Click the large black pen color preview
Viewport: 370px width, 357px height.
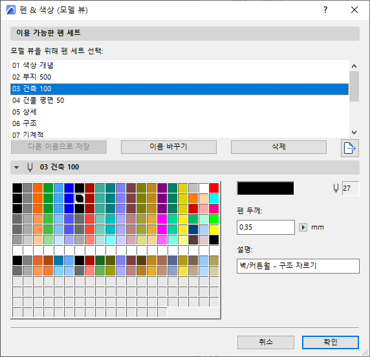point(265,188)
